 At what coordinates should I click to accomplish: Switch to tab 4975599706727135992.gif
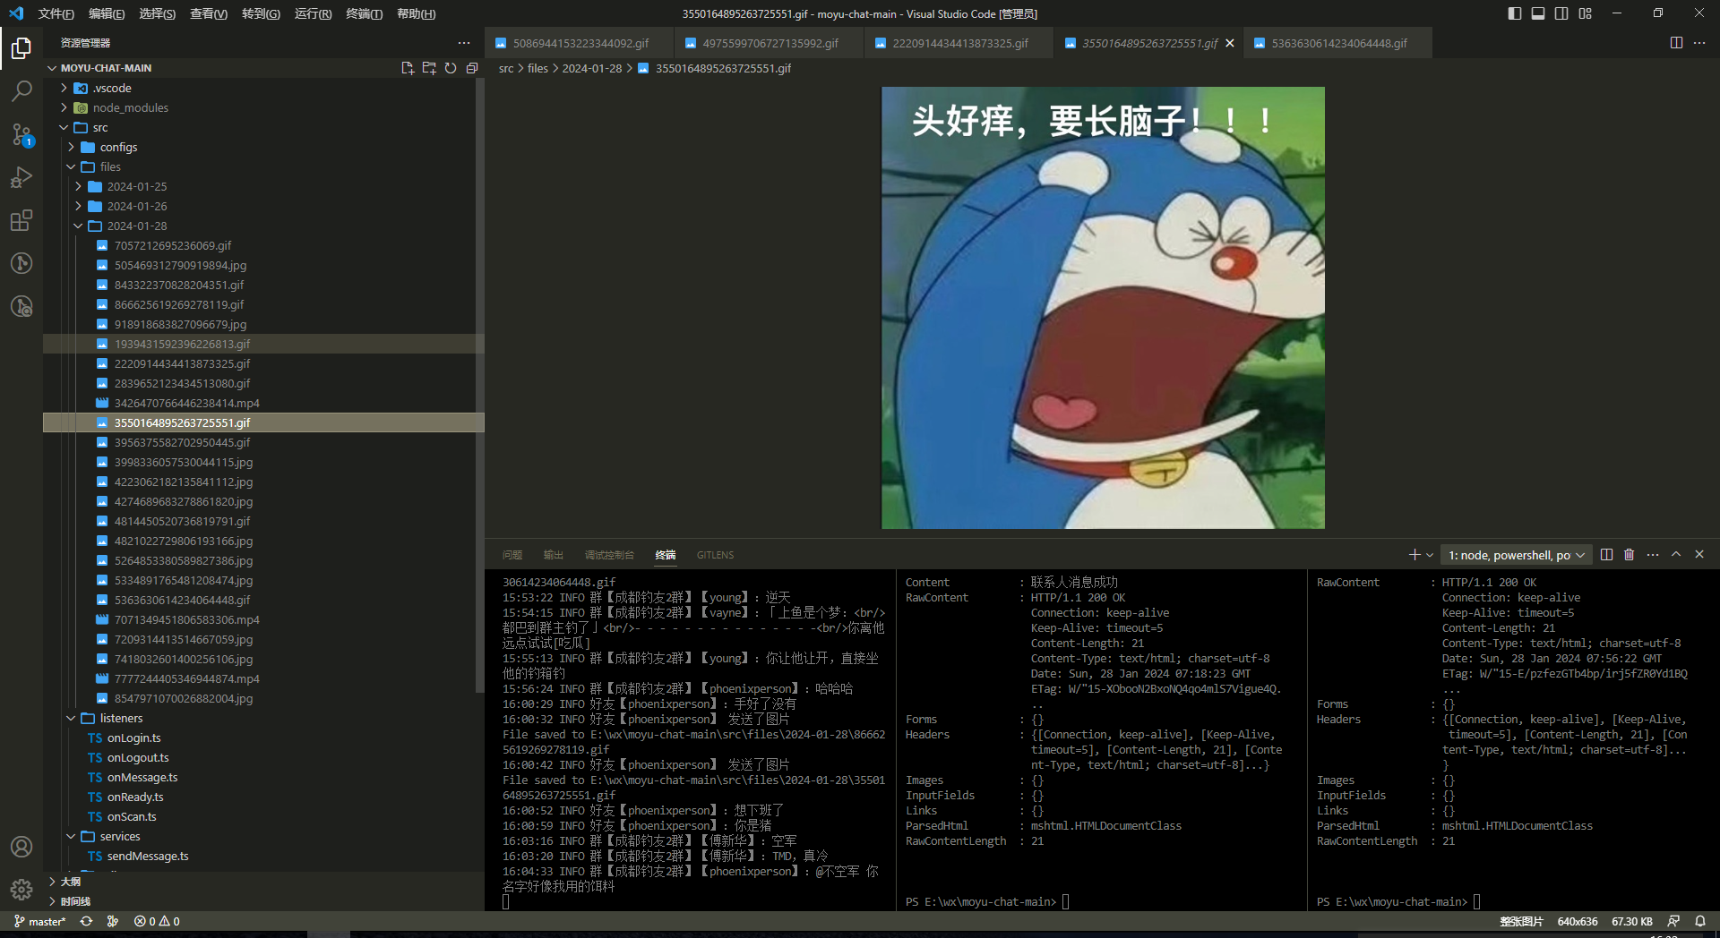[x=770, y=43]
